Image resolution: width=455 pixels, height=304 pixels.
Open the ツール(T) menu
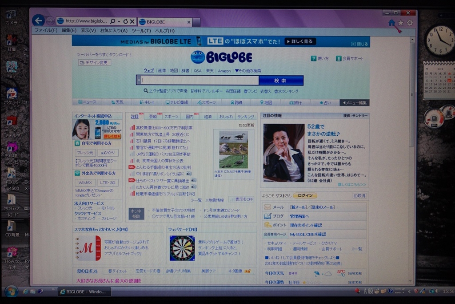coord(141,31)
